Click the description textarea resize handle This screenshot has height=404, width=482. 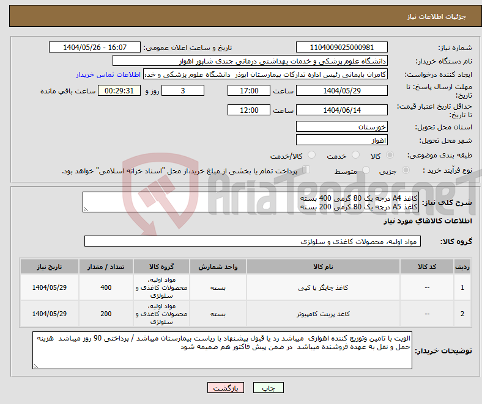(x=86, y=209)
